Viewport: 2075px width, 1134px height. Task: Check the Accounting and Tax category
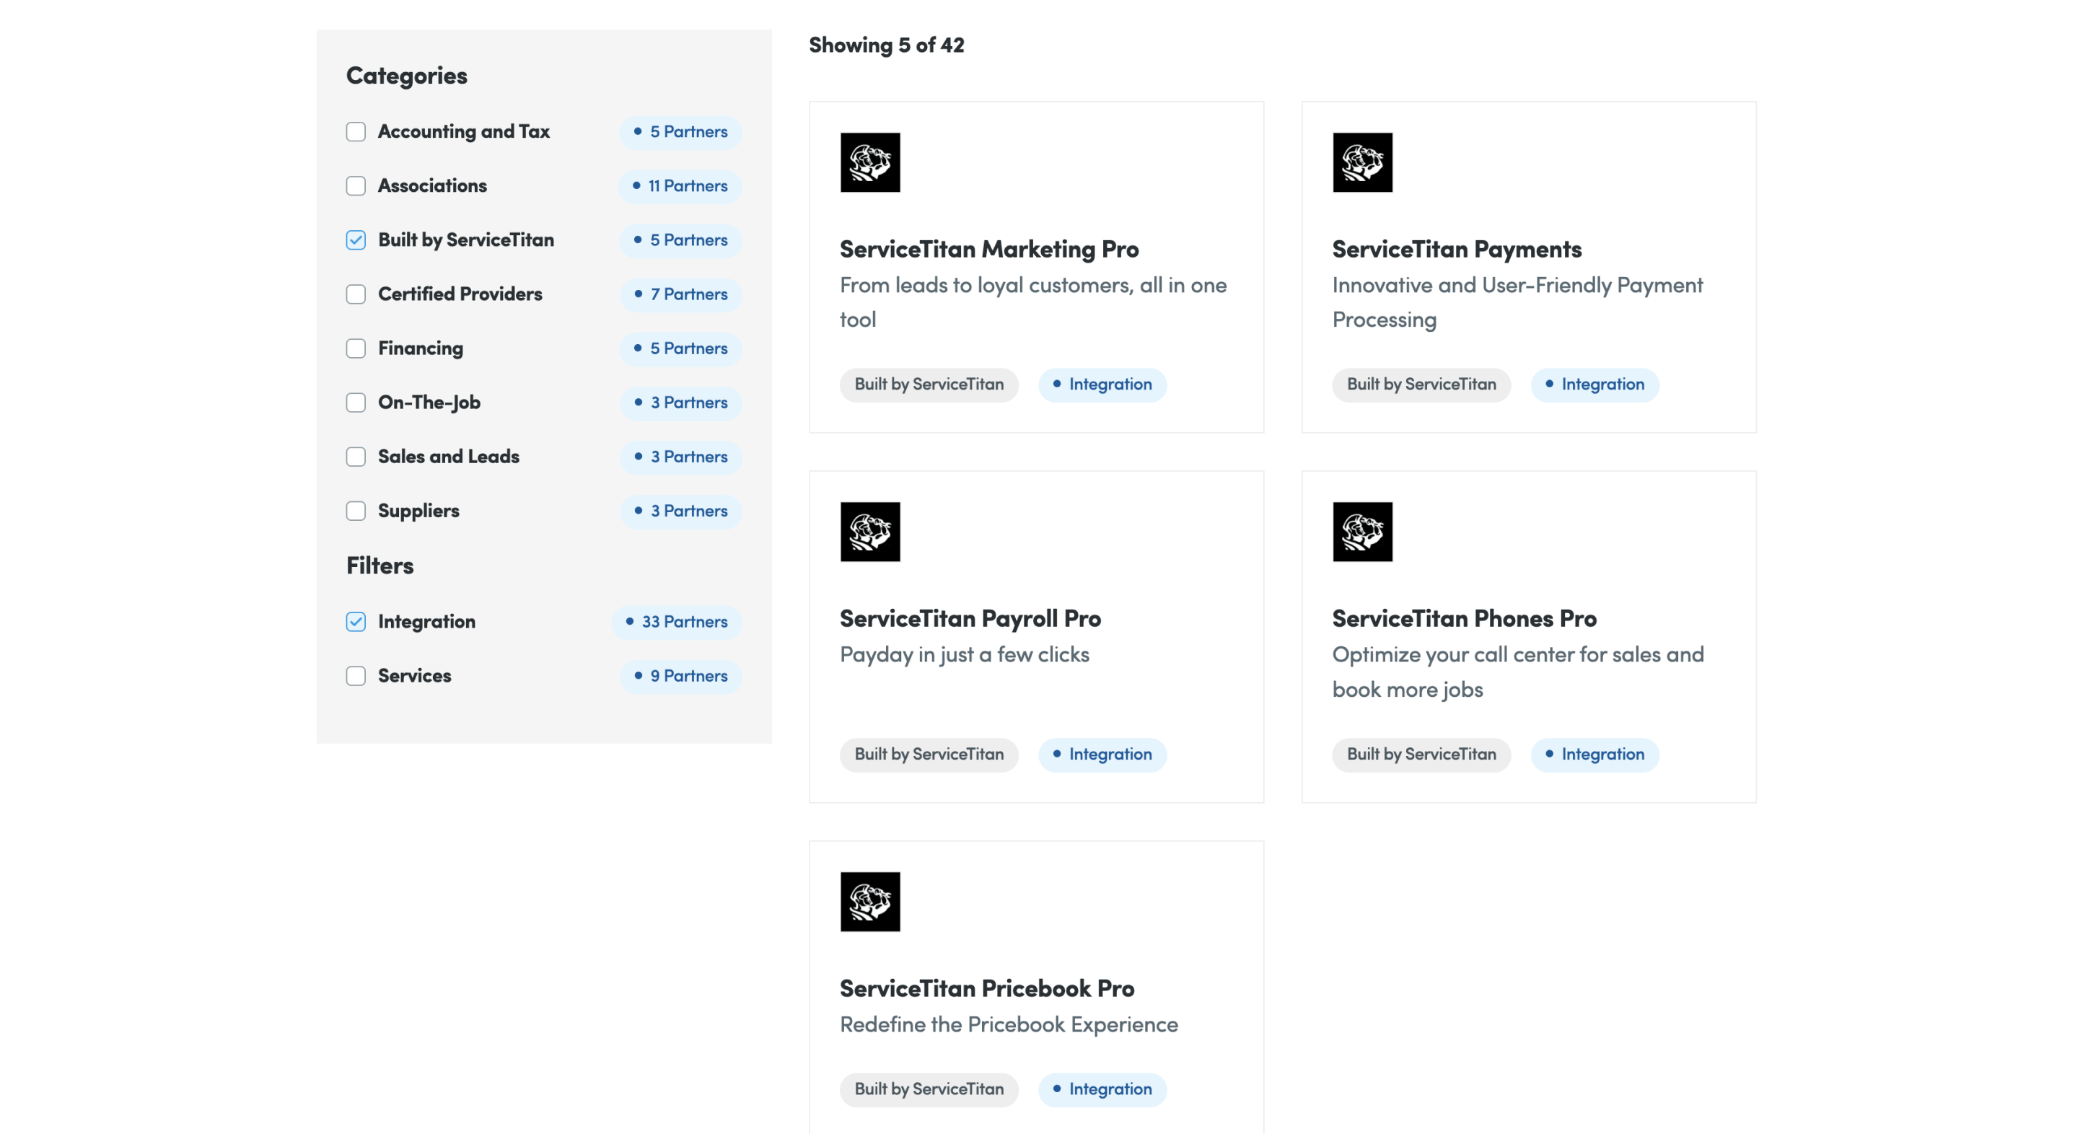point(356,131)
